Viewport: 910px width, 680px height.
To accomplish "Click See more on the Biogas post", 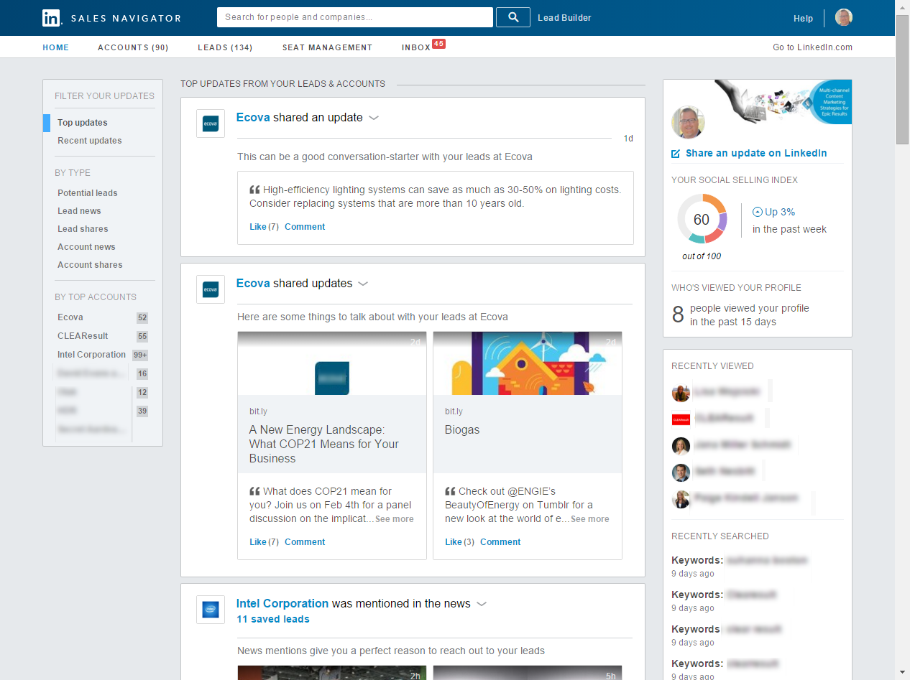I will coord(590,519).
